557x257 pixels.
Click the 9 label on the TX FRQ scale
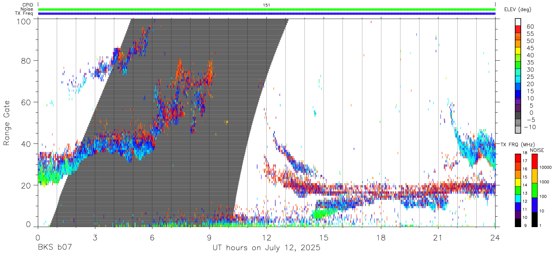(525, 225)
